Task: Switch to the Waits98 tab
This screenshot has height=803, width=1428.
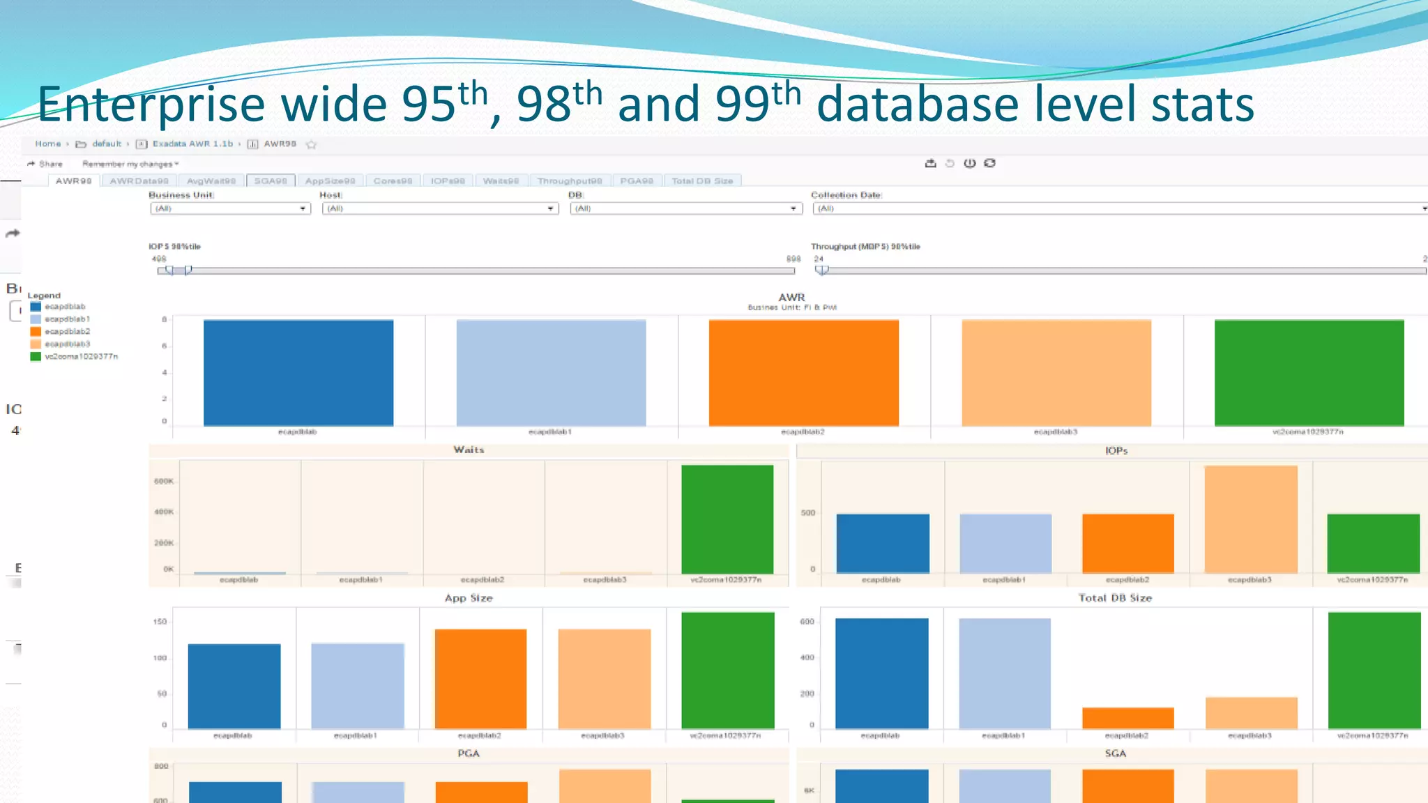Action: point(501,181)
